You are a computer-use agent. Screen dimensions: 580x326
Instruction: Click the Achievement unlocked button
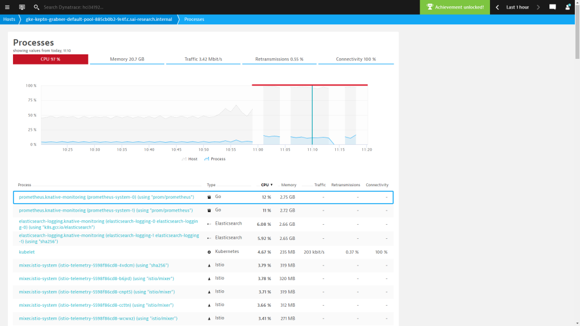pos(455,7)
